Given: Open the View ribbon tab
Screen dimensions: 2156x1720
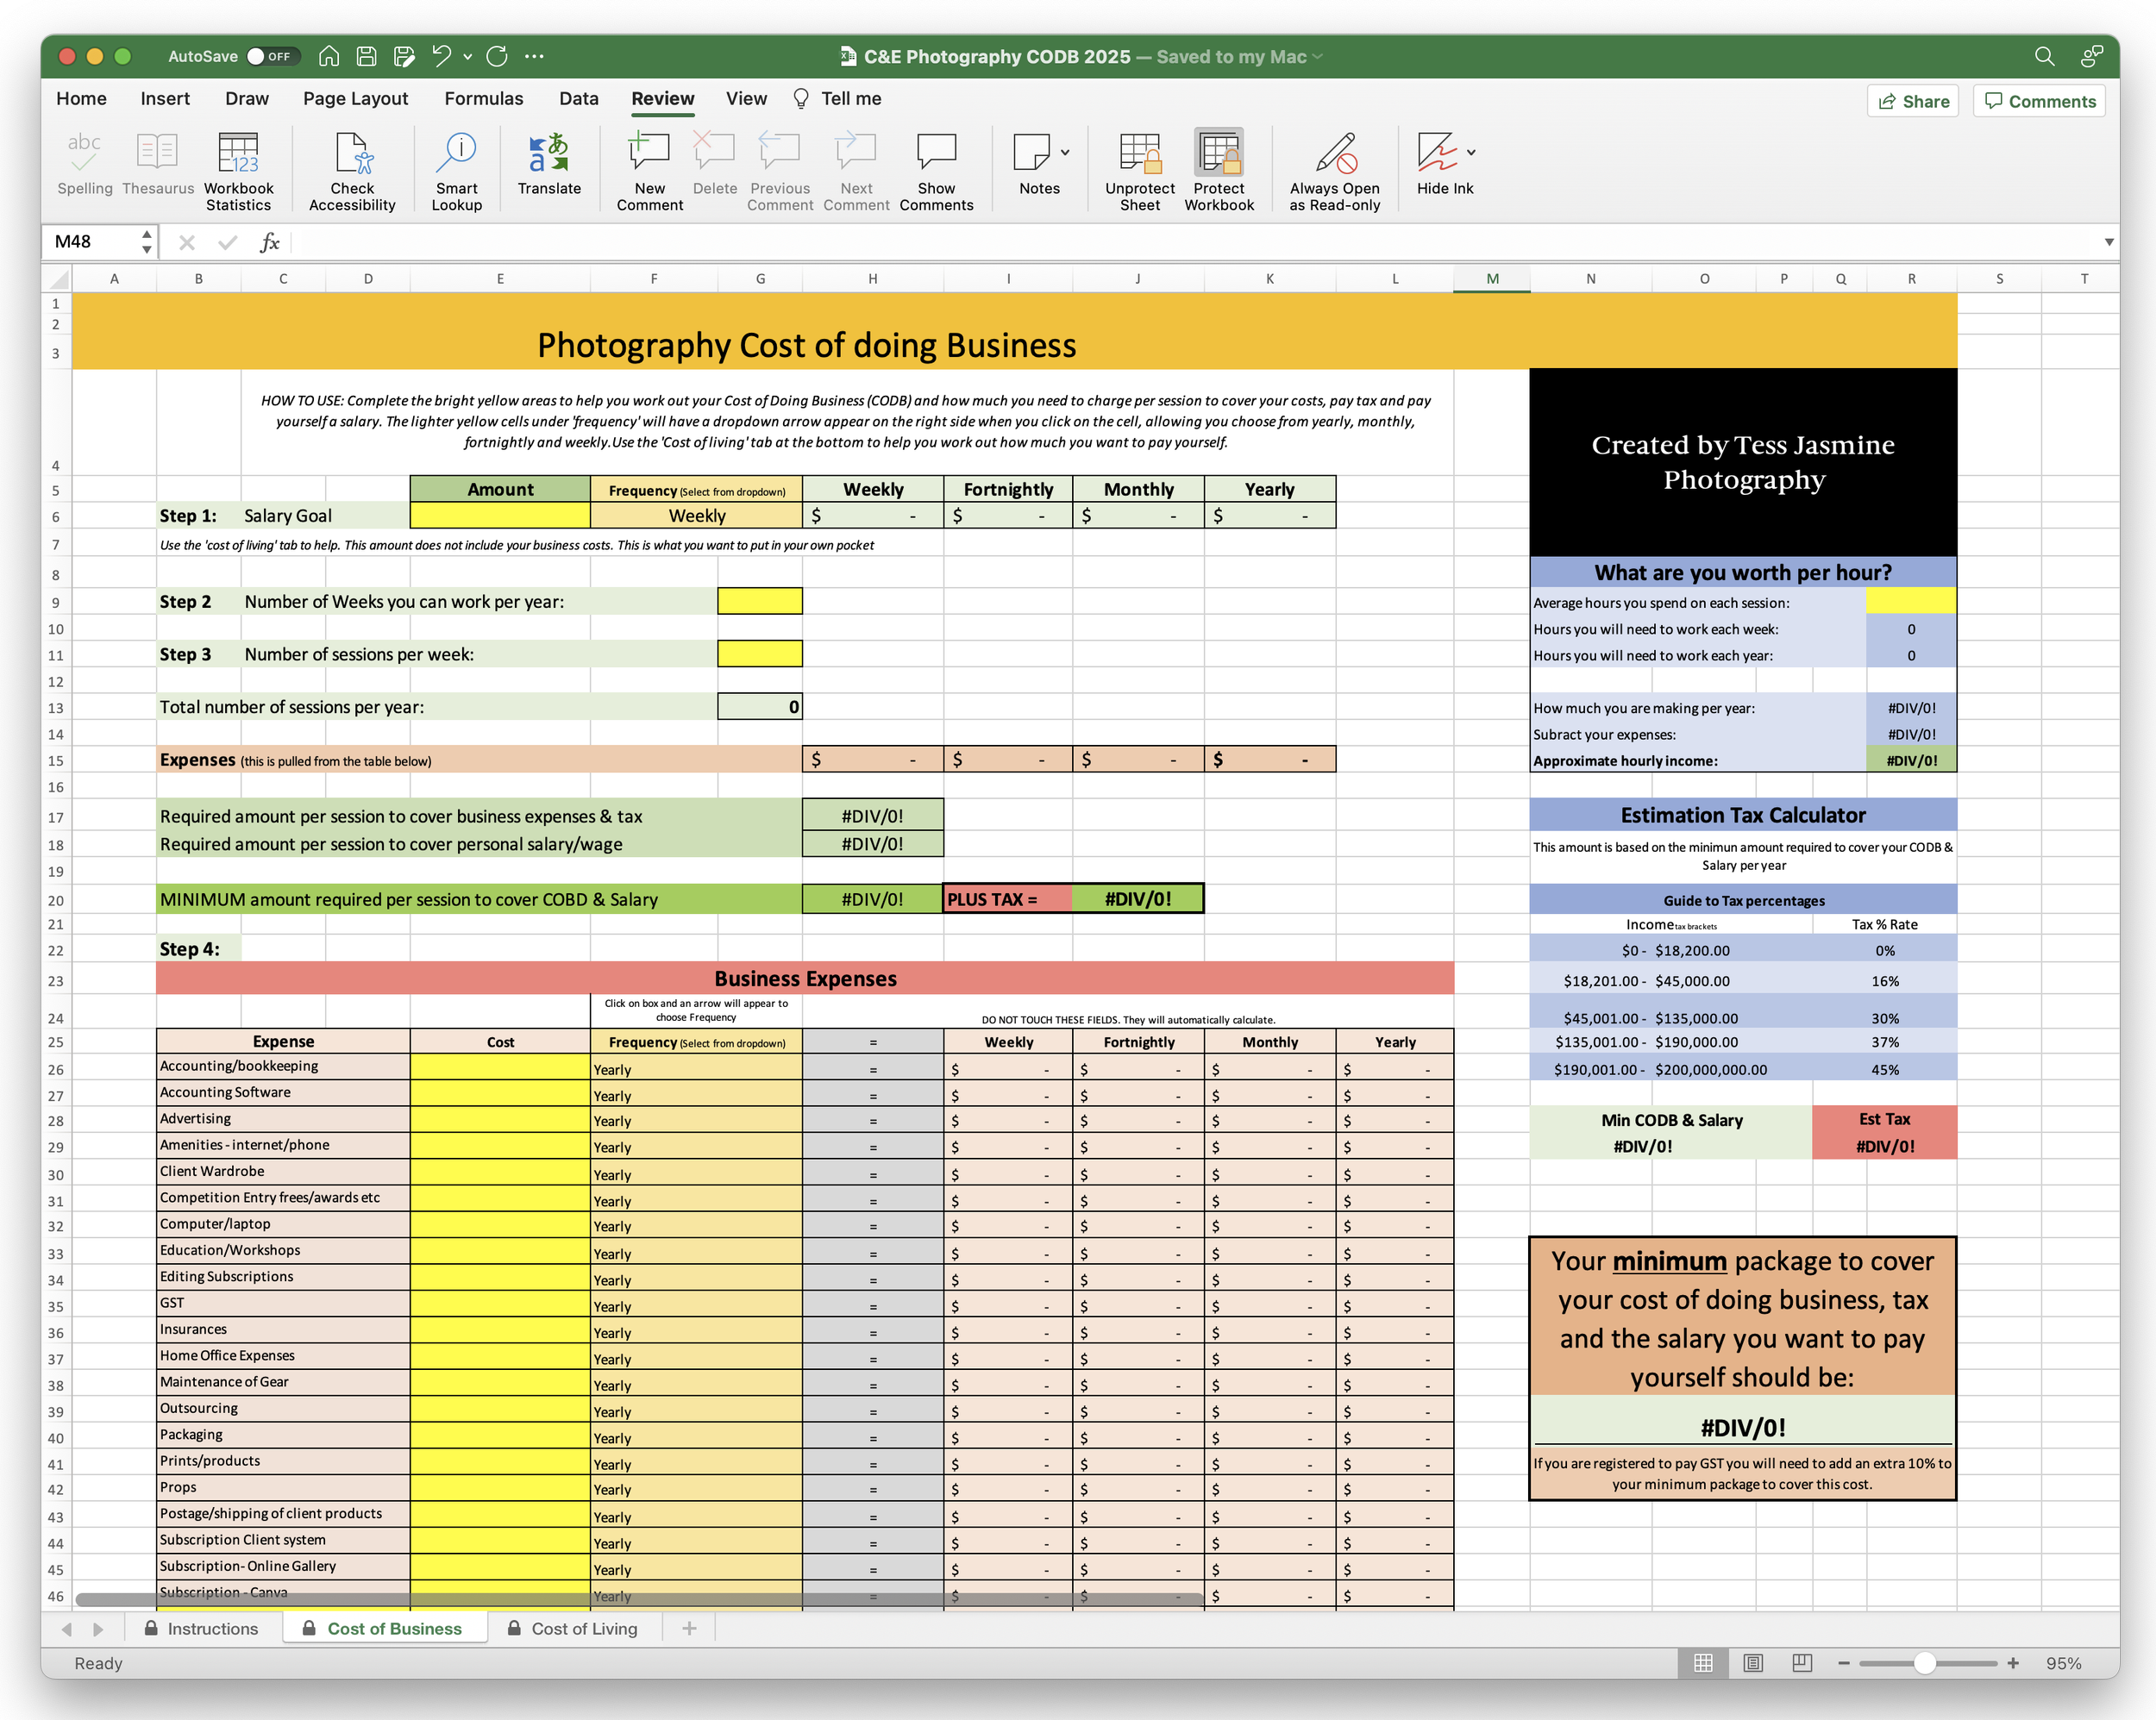Looking at the screenshot, I should point(746,99).
